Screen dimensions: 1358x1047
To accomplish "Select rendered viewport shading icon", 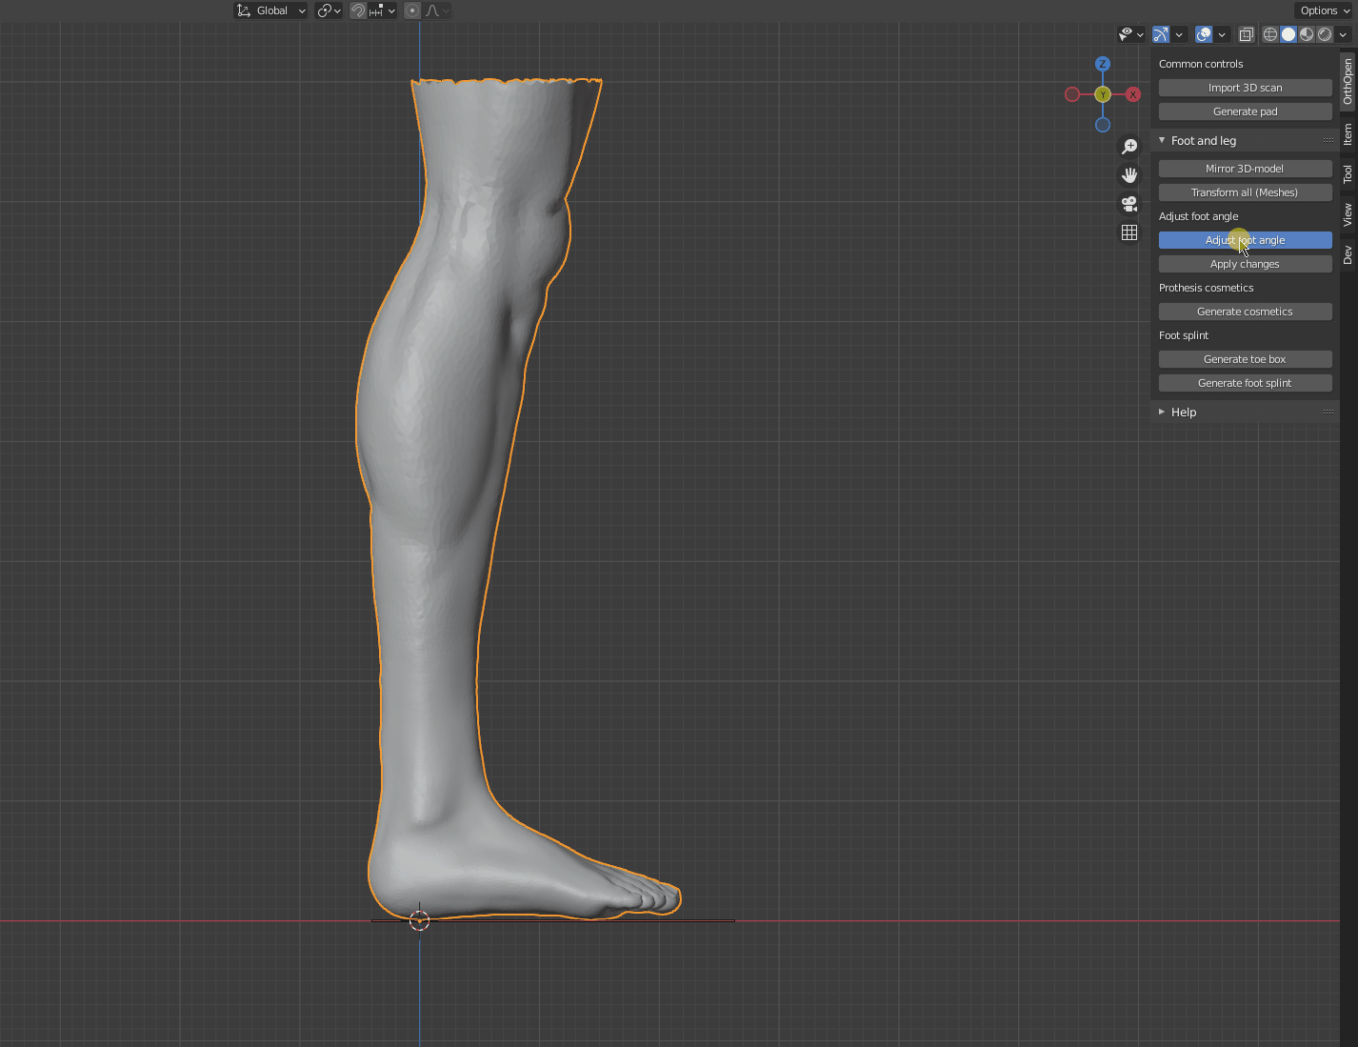I will click(x=1325, y=34).
